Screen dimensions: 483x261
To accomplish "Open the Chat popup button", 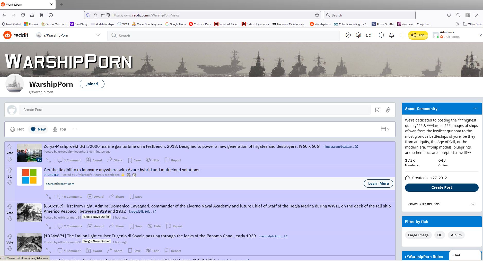I will tap(465, 255).
